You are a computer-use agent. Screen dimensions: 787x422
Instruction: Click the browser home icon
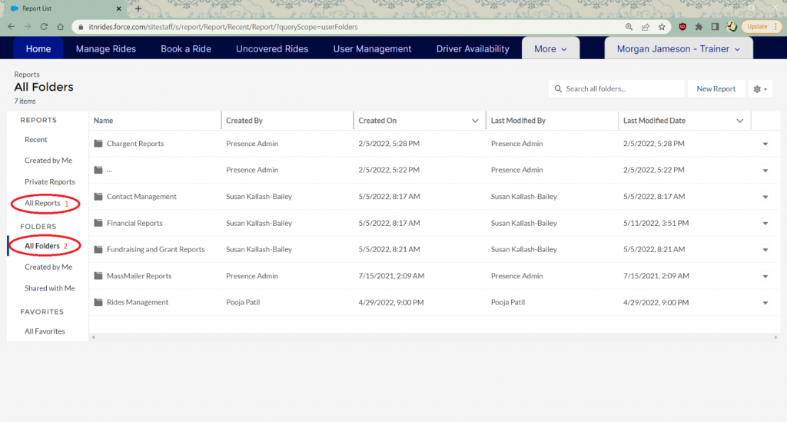60,26
